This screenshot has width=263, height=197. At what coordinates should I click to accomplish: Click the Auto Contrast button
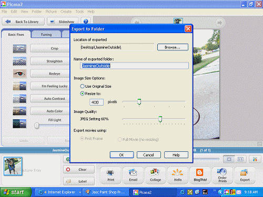[x=50, y=99]
